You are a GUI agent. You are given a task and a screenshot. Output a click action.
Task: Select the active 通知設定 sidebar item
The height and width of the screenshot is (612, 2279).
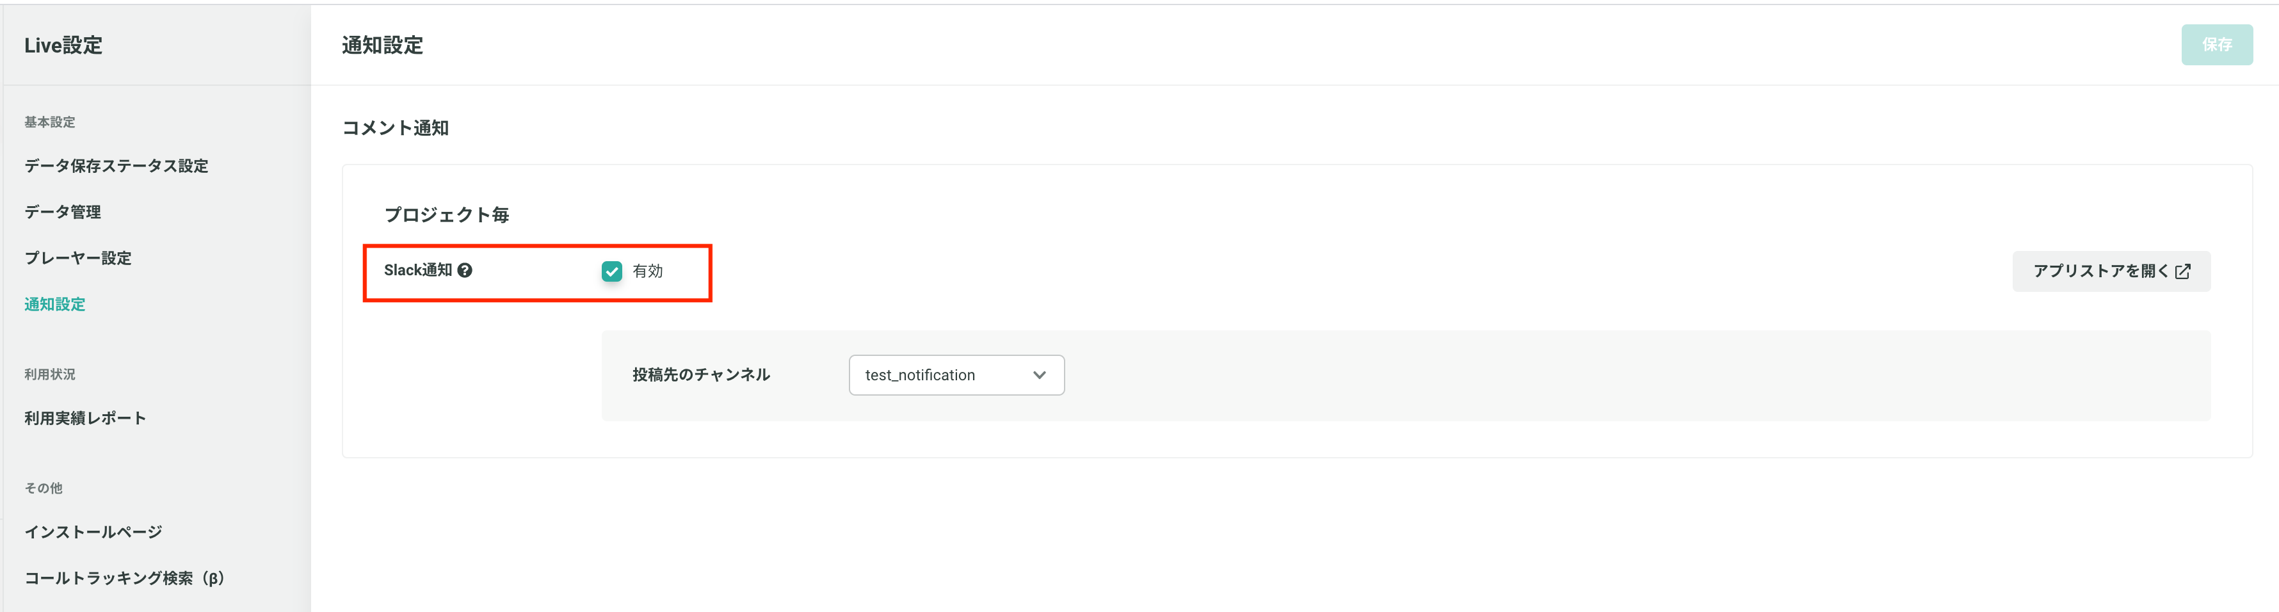[x=55, y=304]
